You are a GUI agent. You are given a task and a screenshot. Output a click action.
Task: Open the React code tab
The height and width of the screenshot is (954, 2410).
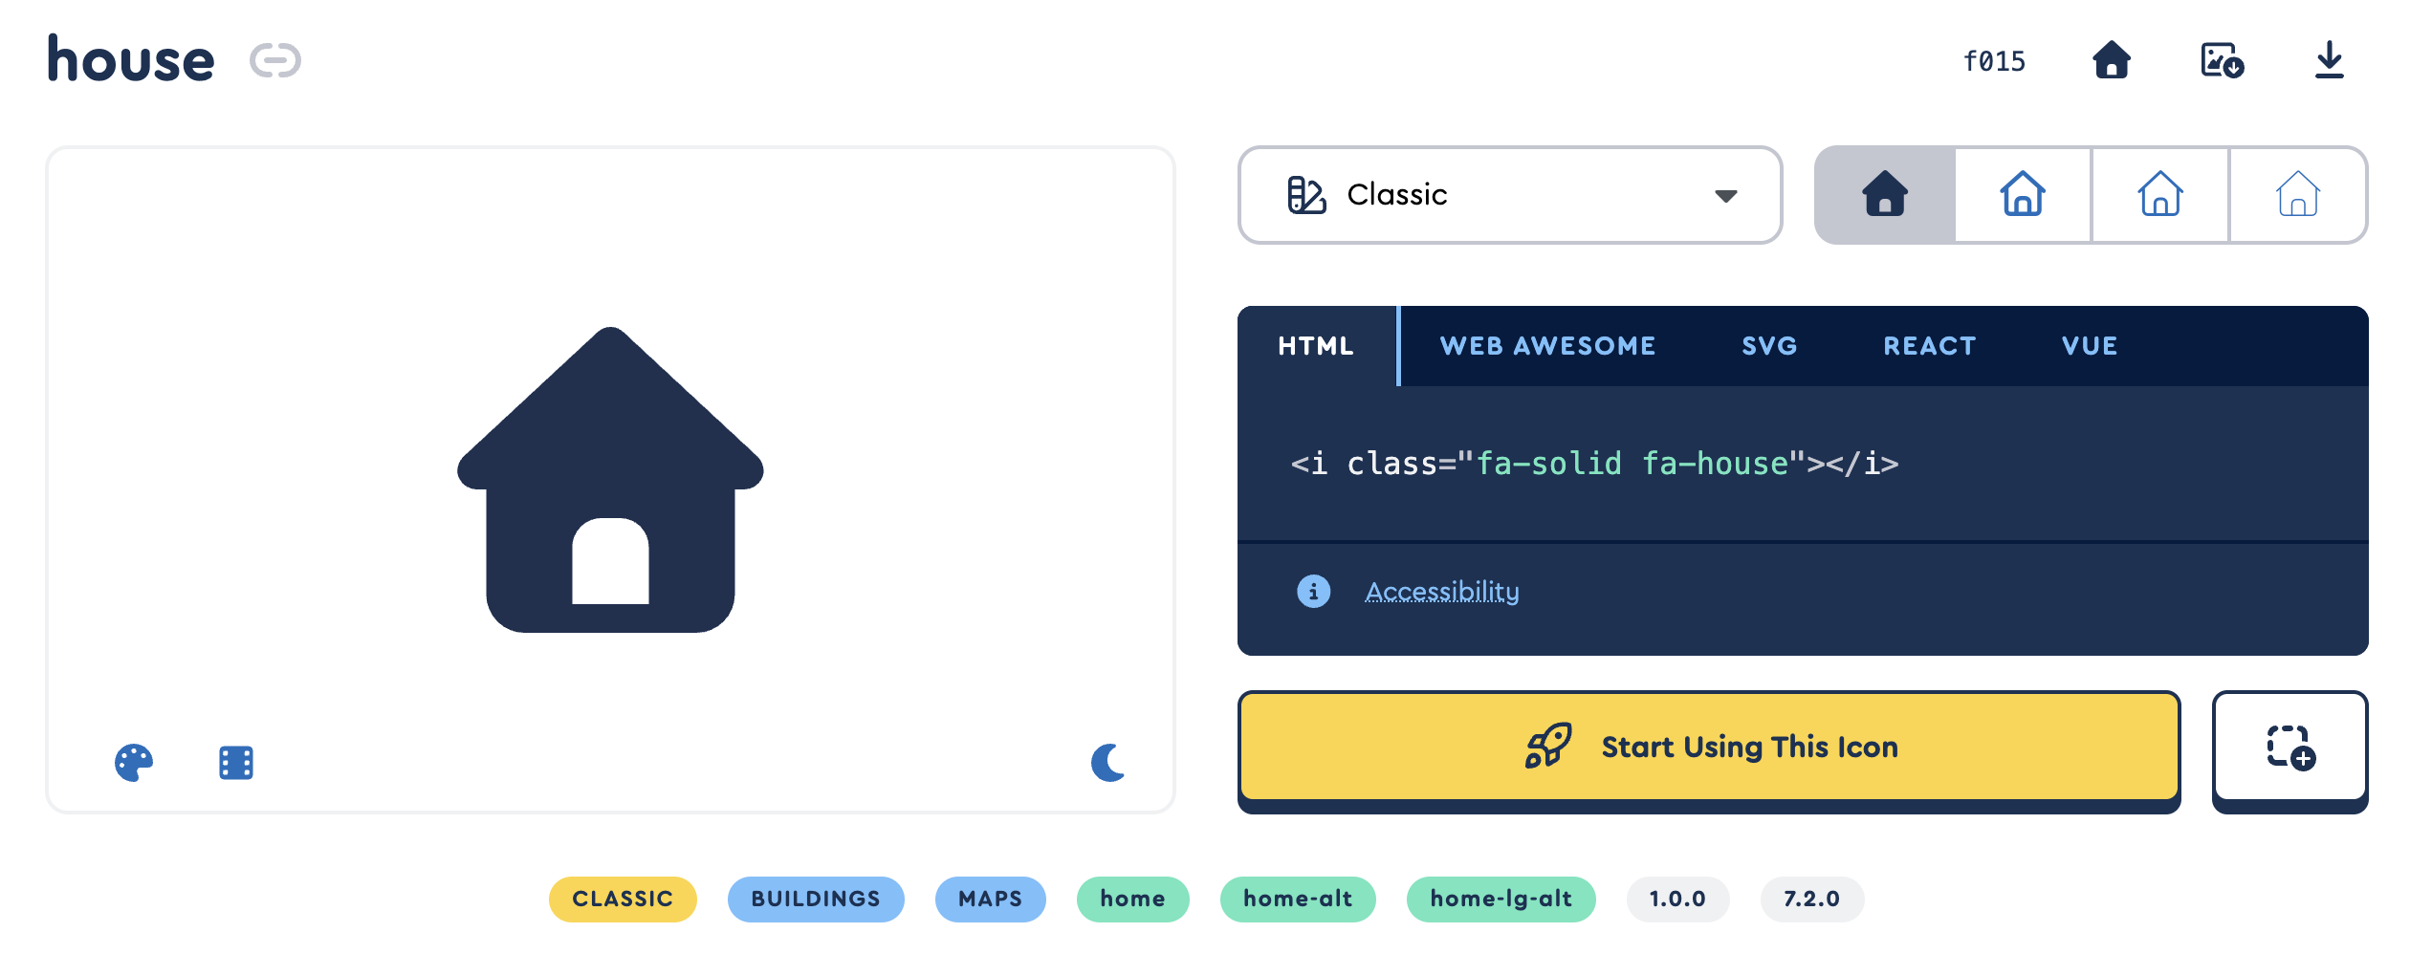click(x=1929, y=346)
